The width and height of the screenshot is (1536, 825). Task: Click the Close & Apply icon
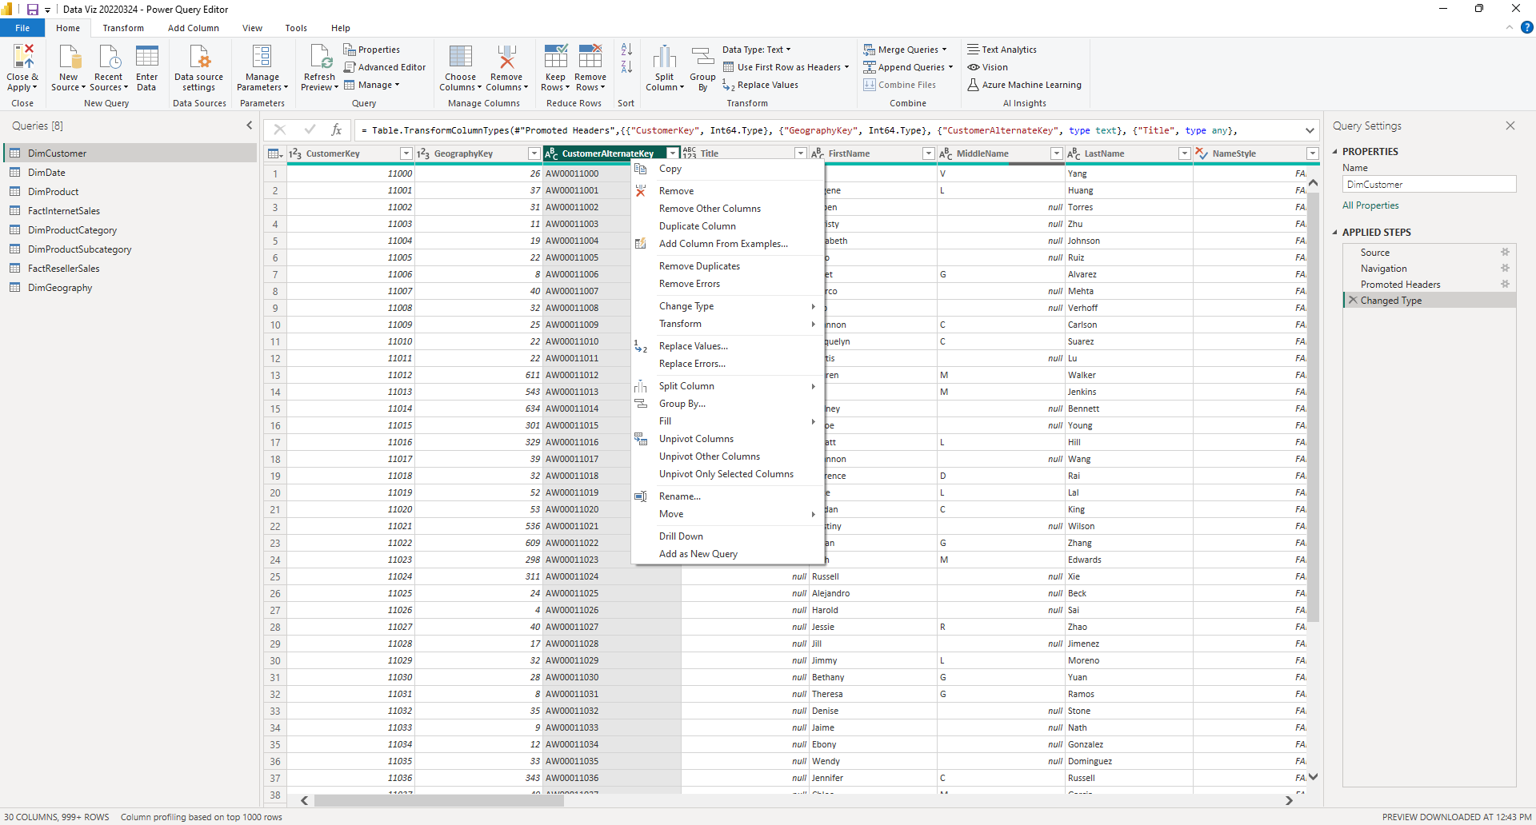pos(22,58)
